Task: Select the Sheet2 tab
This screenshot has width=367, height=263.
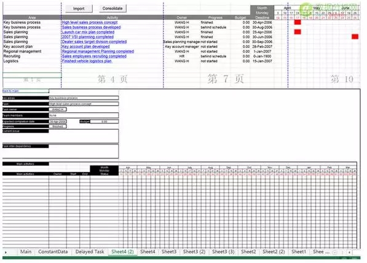Action: click(248, 252)
